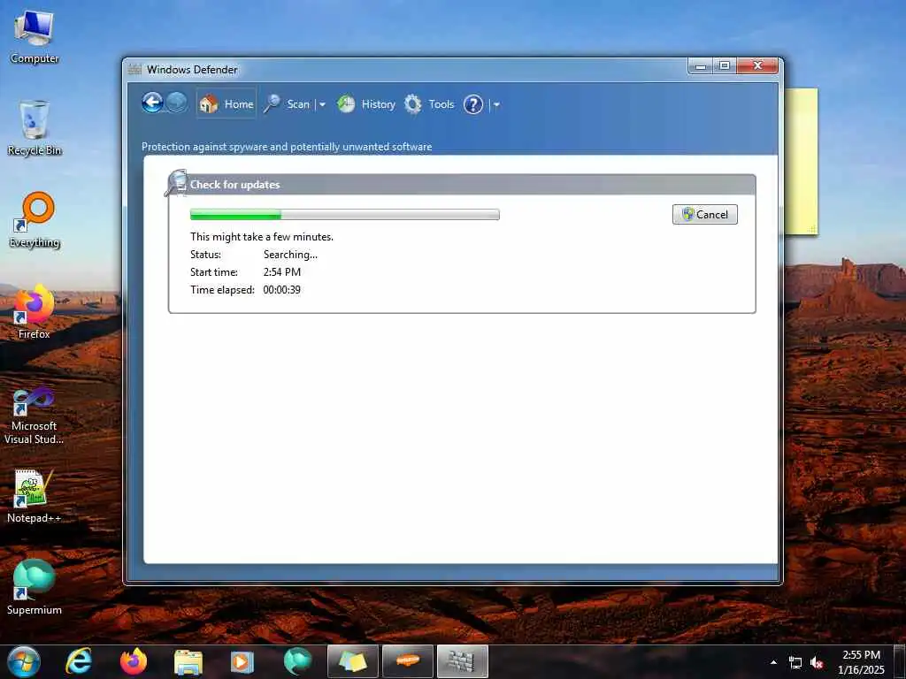Open Tools via the gear icon
Screen dimensions: 906x679
(x=412, y=104)
